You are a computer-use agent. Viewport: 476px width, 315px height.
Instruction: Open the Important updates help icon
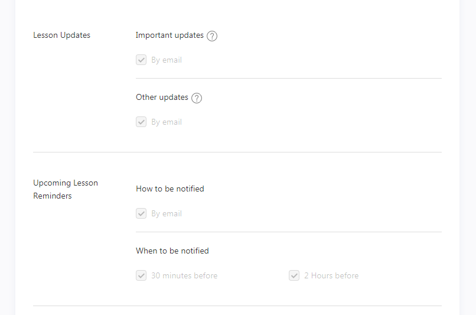(212, 36)
